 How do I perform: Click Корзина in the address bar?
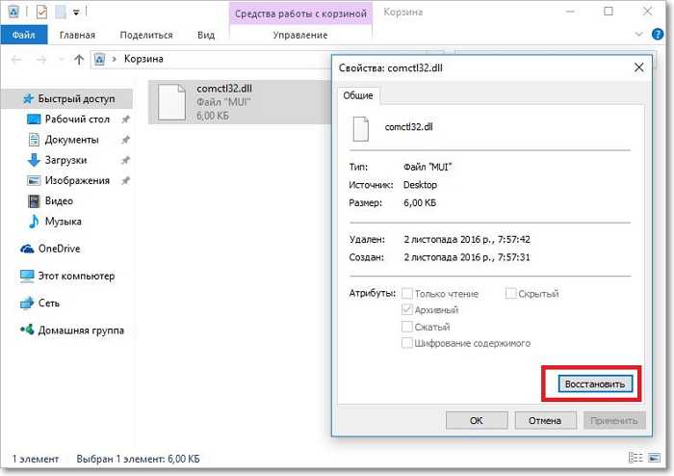click(143, 59)
